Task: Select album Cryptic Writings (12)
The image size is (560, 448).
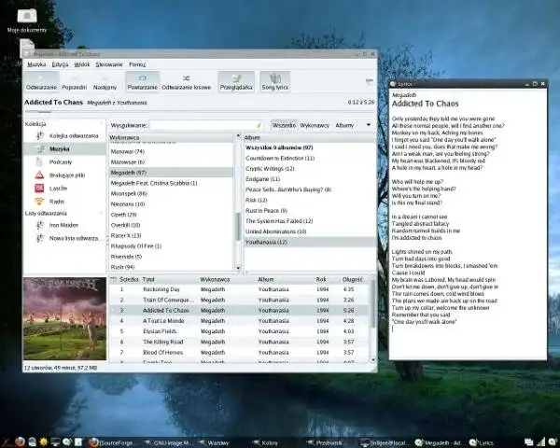Action: (309, 169)
